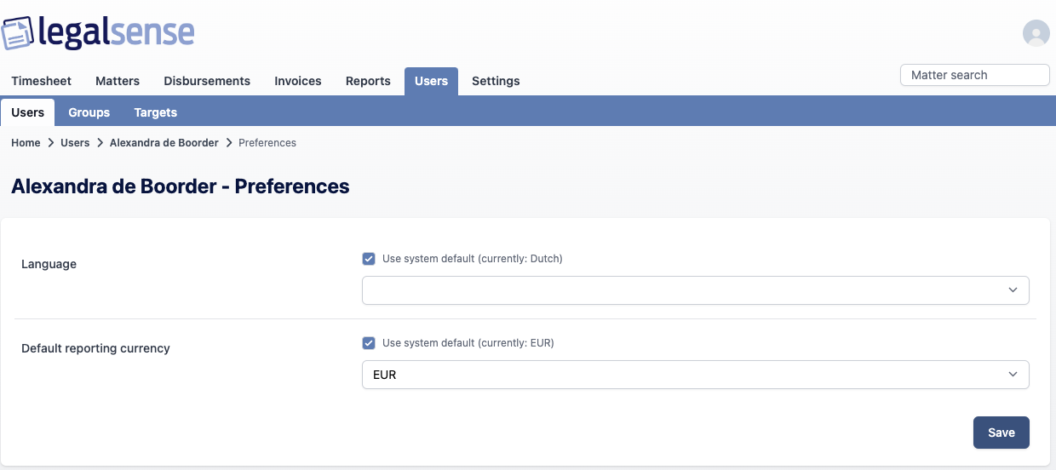Screen dimensions: 1056x470
Task: Go to Alexandra de Boorder breadcrumb
Action: tap(164, 143)
